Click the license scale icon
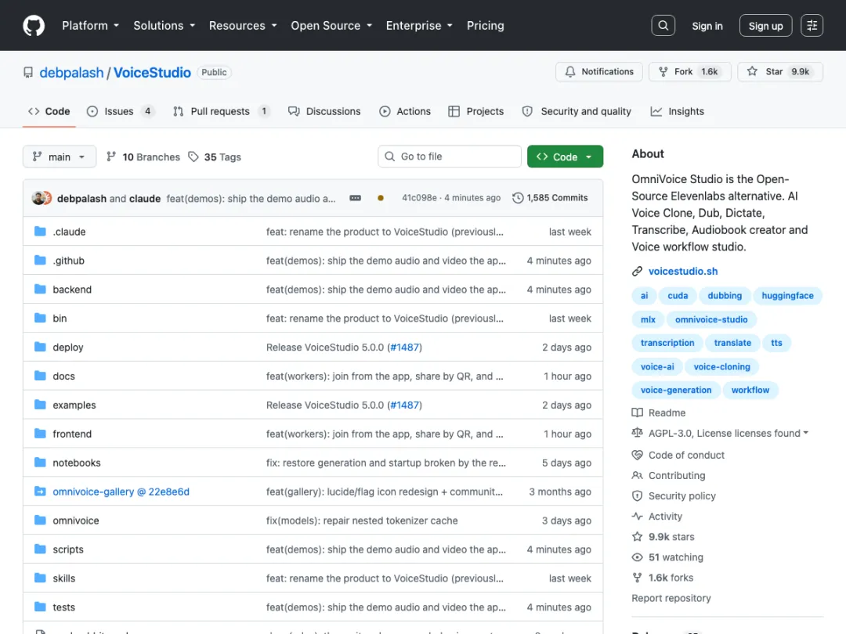 (x=637, y=433)
